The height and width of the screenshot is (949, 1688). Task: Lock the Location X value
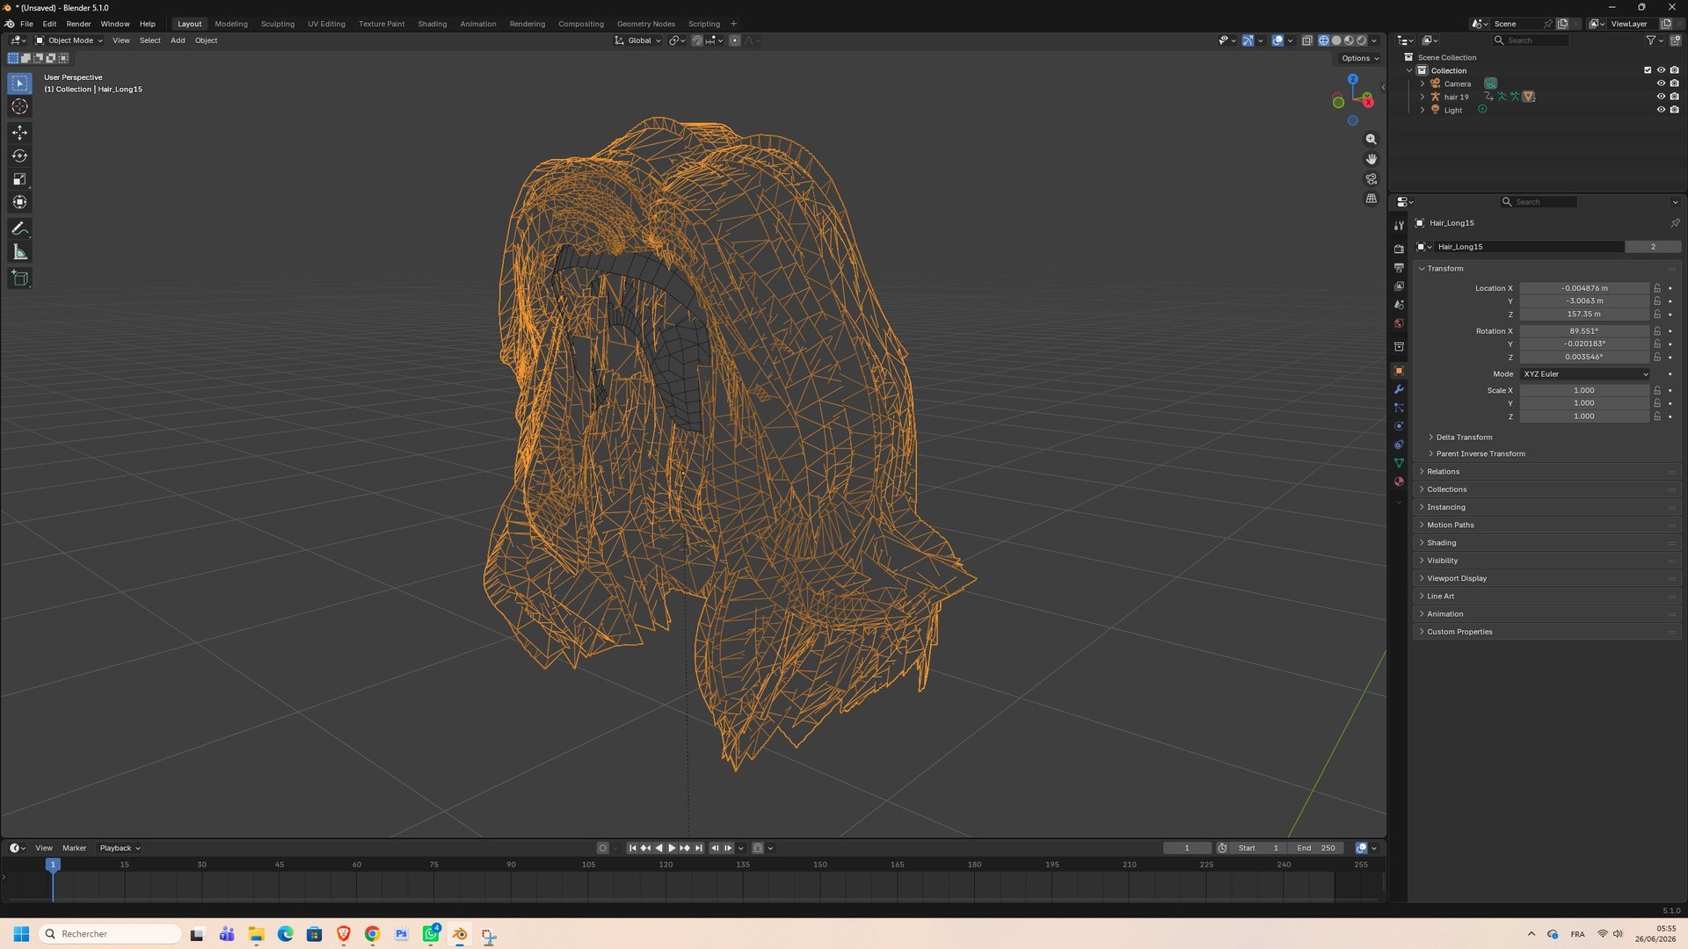coord(1657,288)
